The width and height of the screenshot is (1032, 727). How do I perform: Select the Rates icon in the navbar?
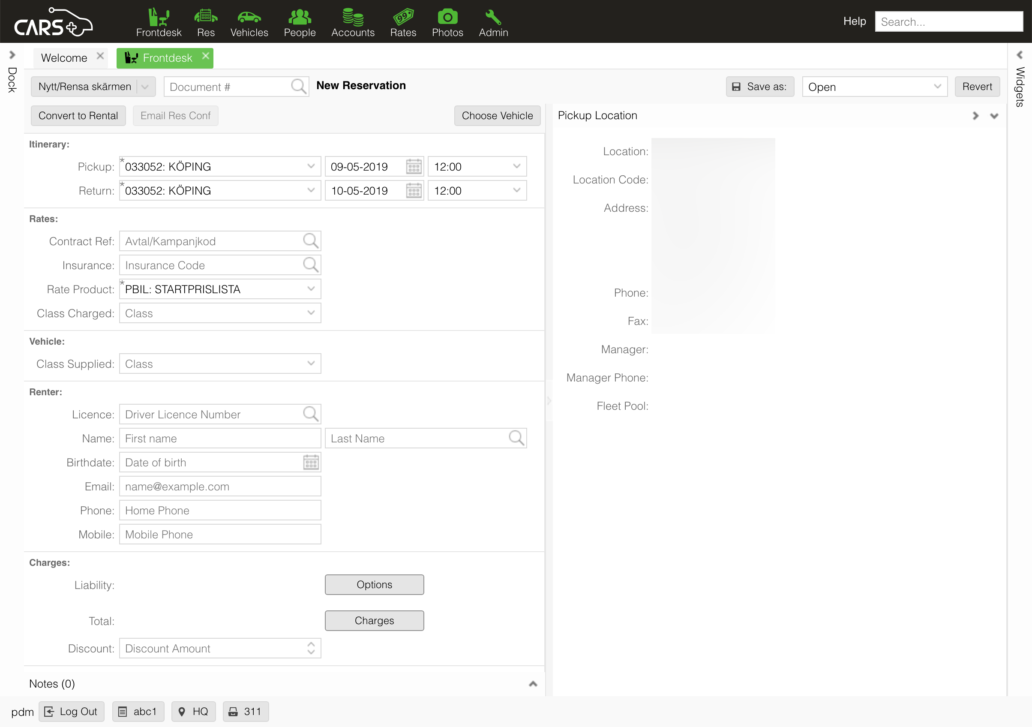tap(403, 21)
